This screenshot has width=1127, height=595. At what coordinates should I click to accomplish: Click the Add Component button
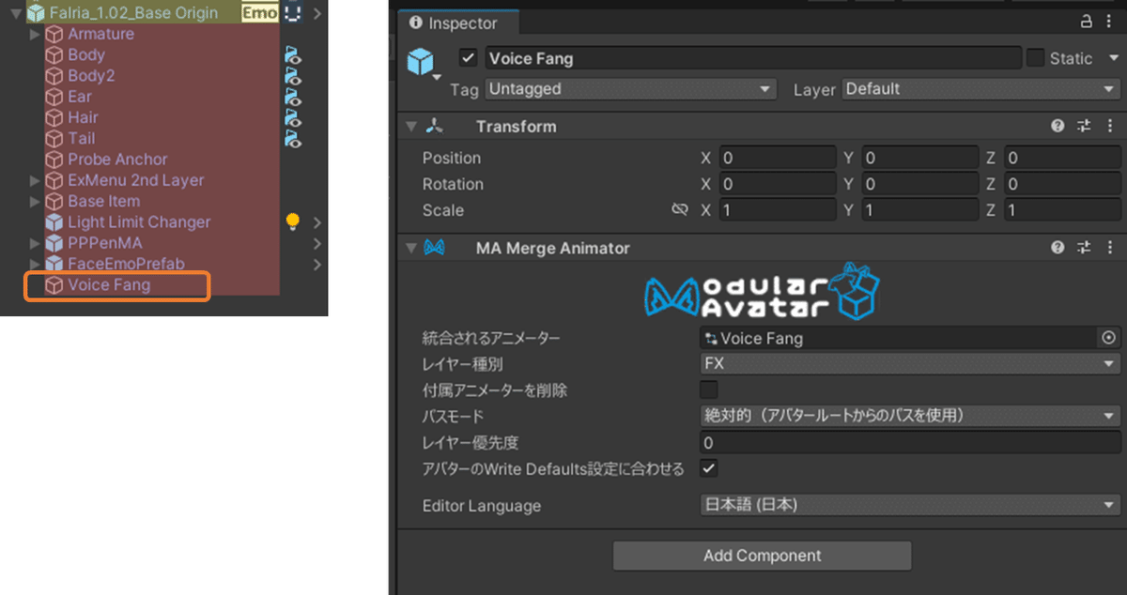(x=762, y=556)
